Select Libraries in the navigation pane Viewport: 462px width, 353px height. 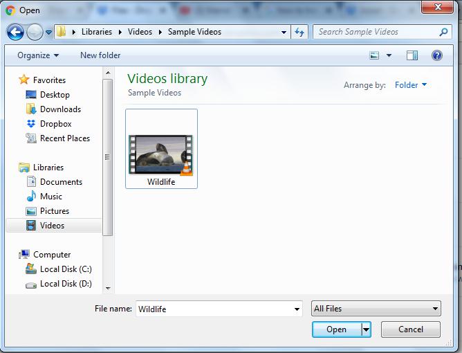(x=48, y=168)
